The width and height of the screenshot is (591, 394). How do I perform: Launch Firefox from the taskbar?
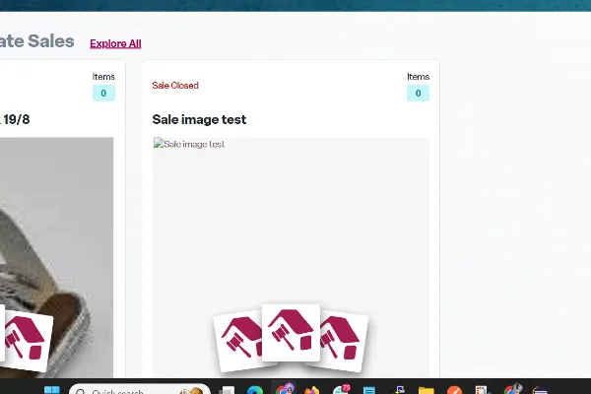[313, 391]
